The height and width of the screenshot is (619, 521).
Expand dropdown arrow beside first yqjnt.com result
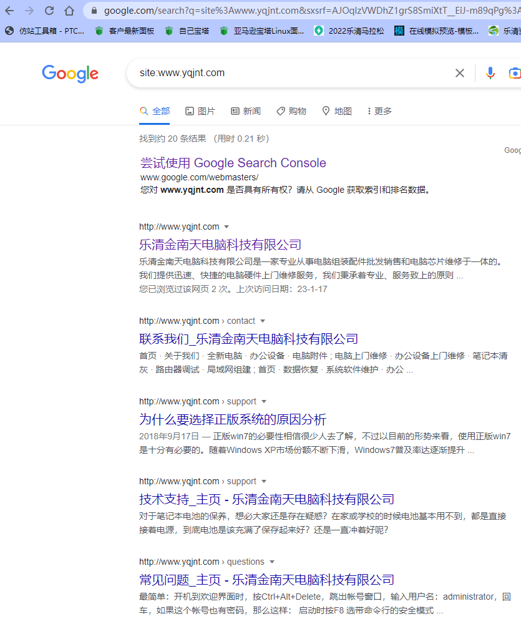coord(226,227)
